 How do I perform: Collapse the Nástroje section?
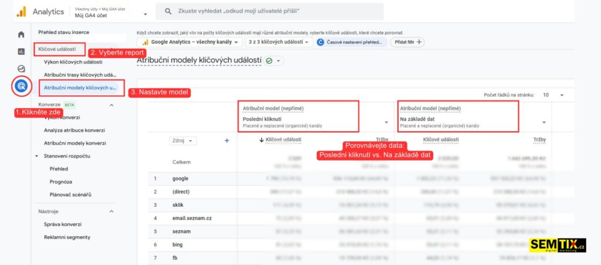tap(112, 211)
